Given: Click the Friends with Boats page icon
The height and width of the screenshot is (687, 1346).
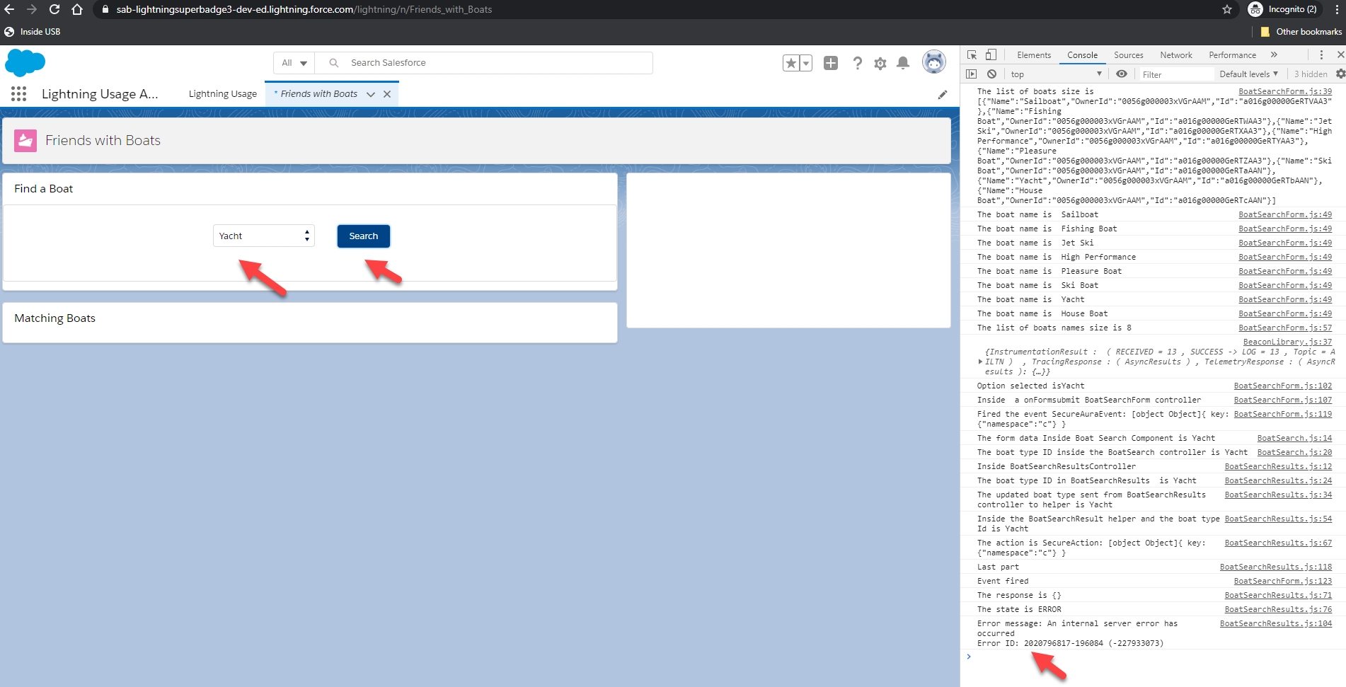Looking at the screenshot, I should [x=25, y=140].
